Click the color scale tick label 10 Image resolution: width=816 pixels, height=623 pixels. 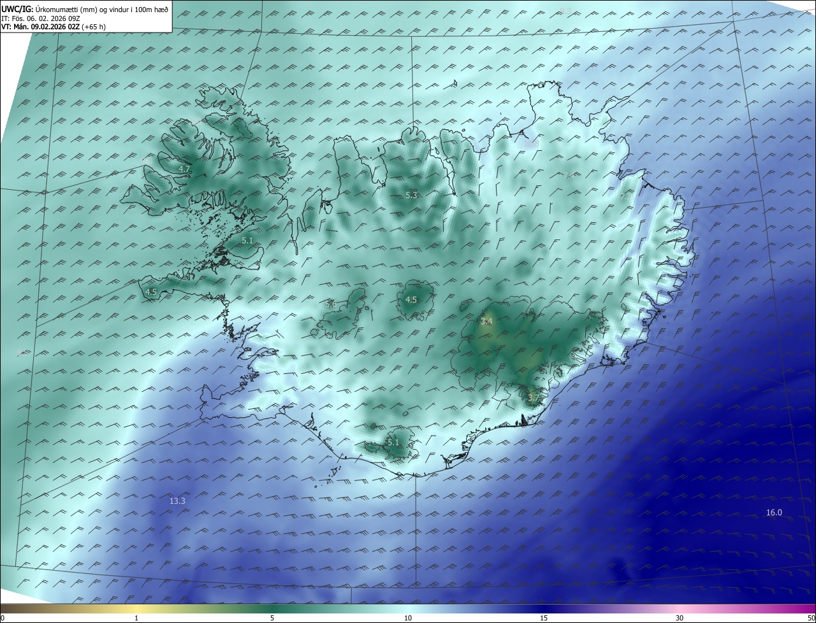[408, 618]
